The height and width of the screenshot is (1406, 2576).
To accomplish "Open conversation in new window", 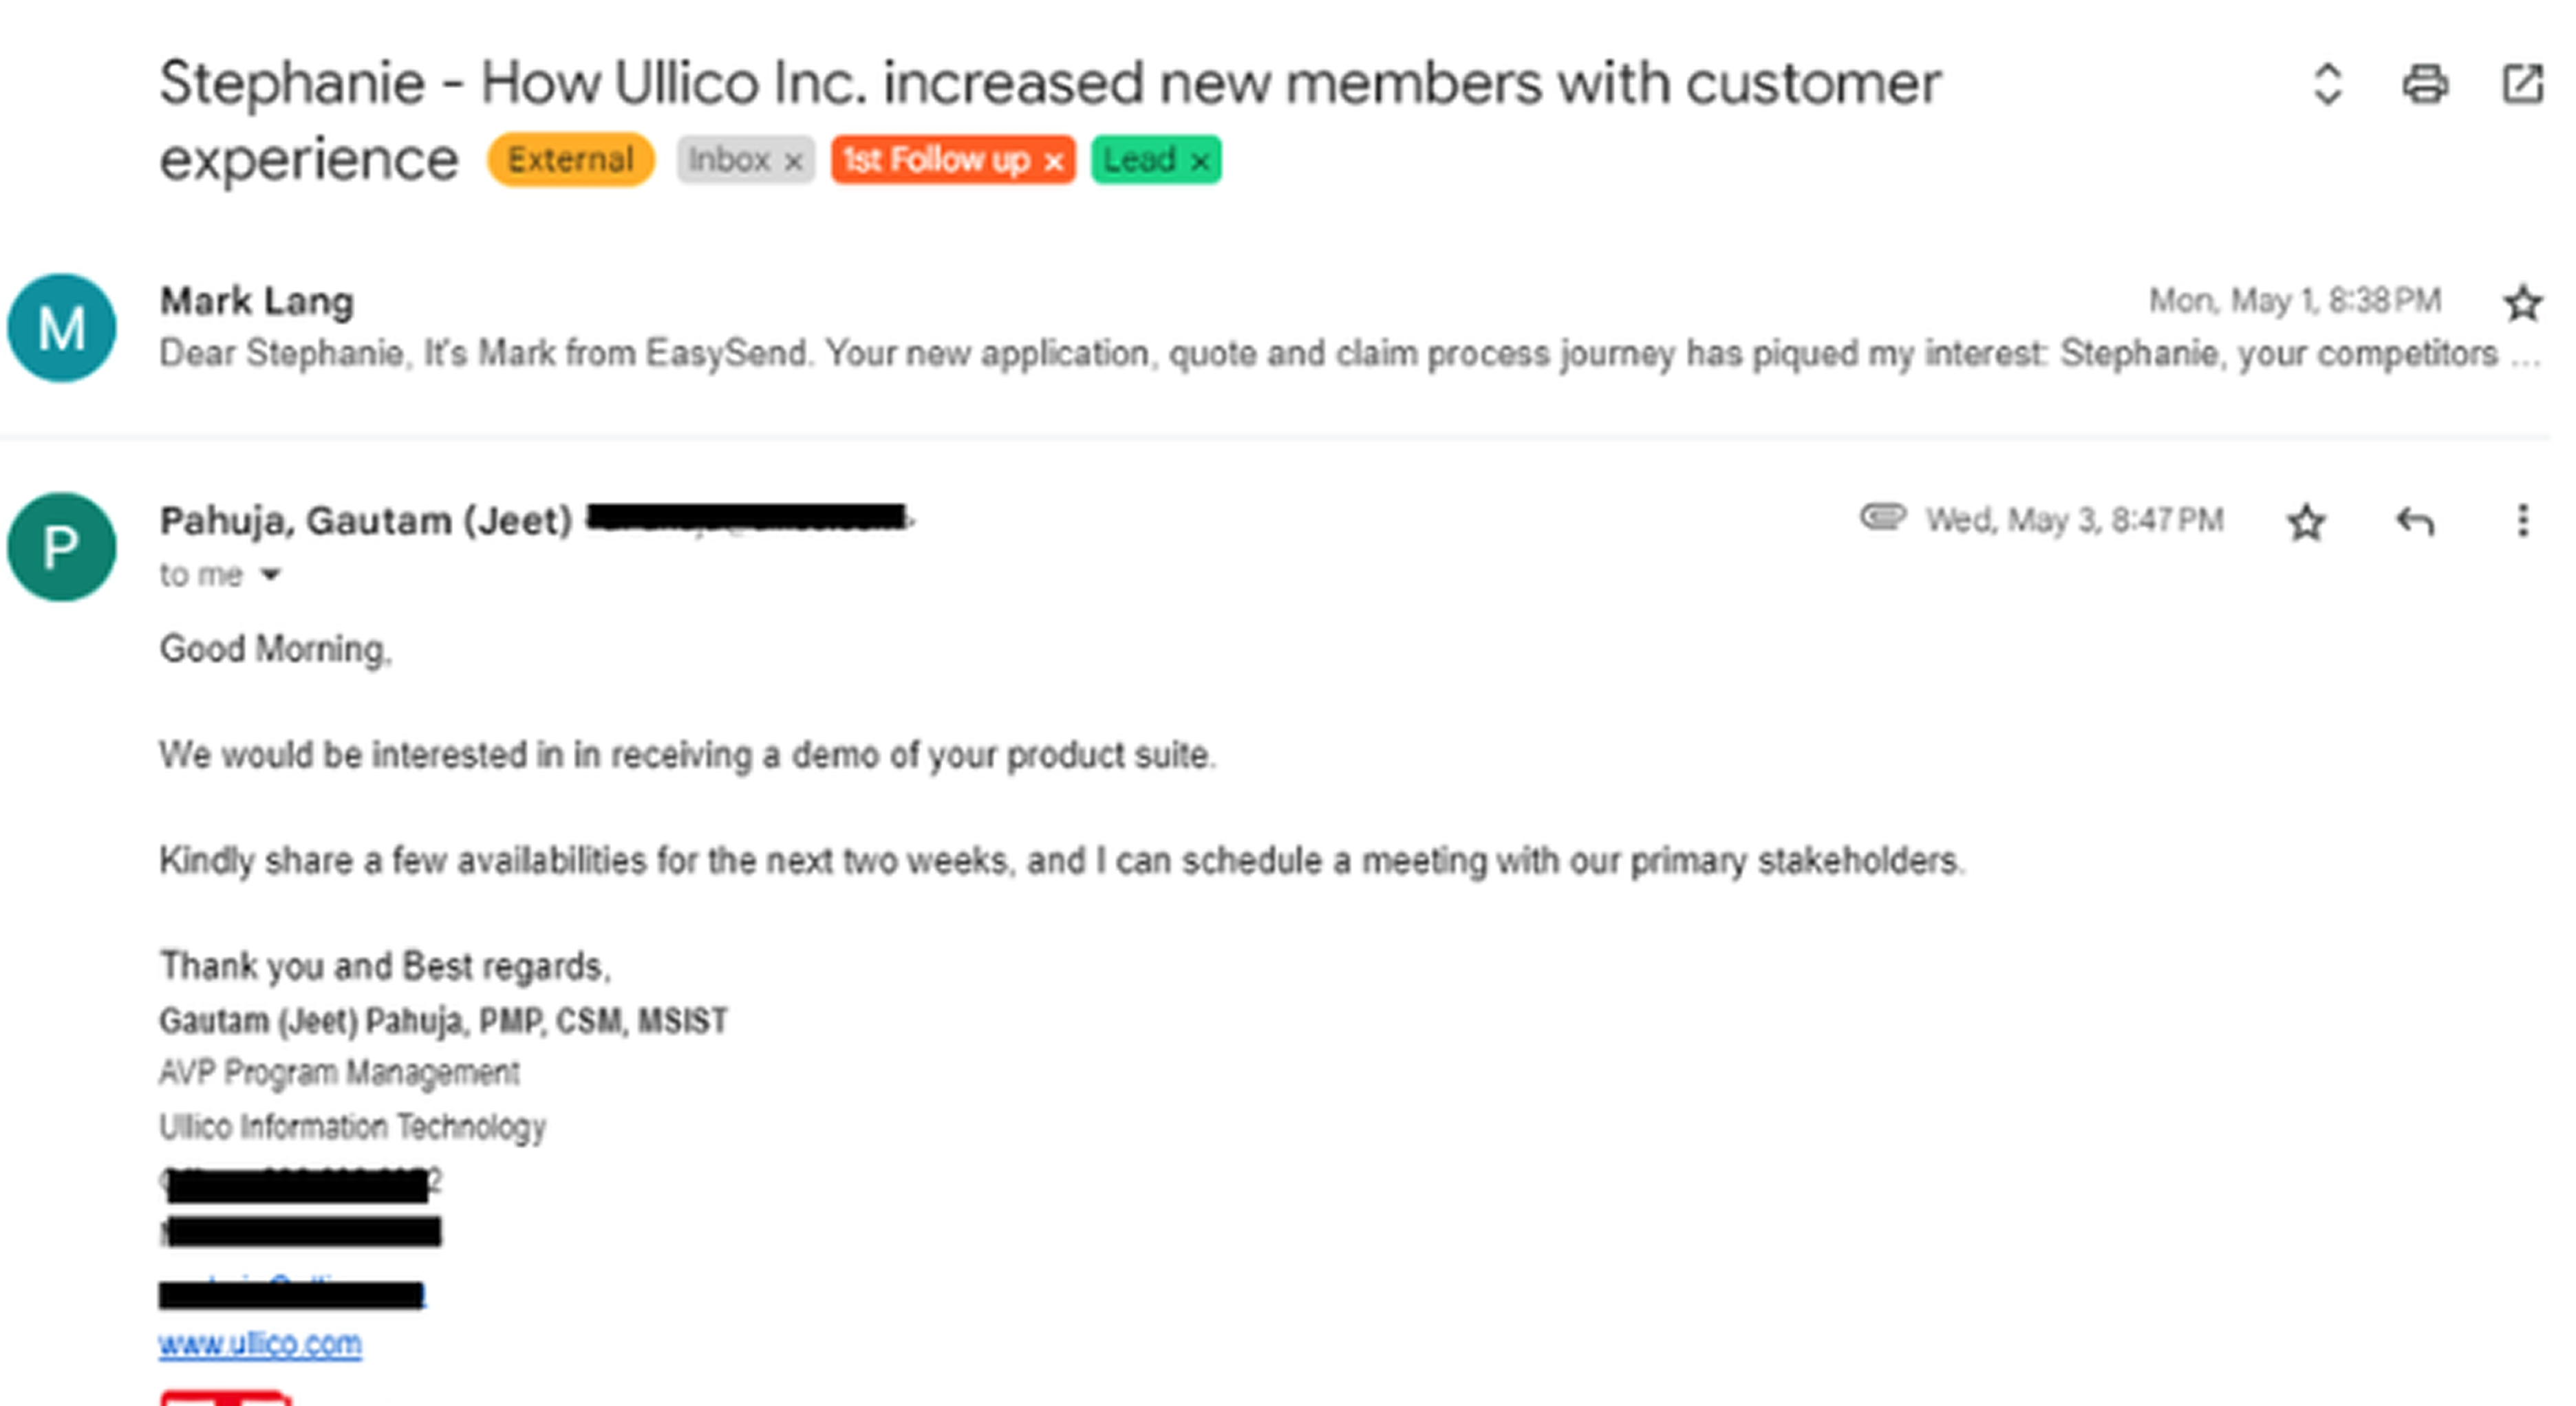I will click(x=2522, y=84).
